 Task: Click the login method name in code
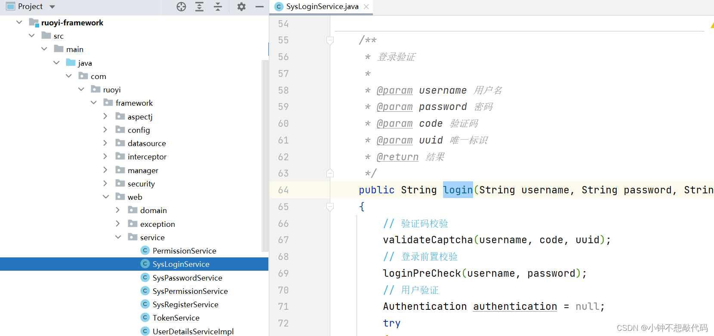click(458, 190)
